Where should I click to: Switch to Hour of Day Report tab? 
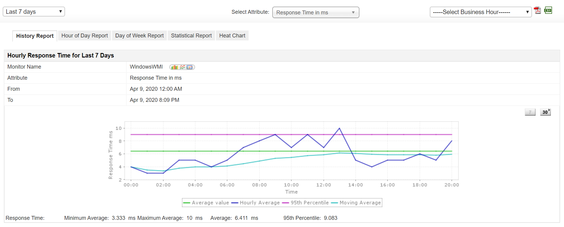84,36
